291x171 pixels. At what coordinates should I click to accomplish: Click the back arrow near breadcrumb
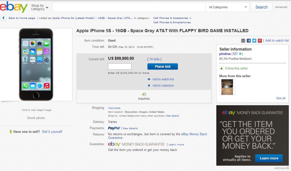click(x=3, y=18)
